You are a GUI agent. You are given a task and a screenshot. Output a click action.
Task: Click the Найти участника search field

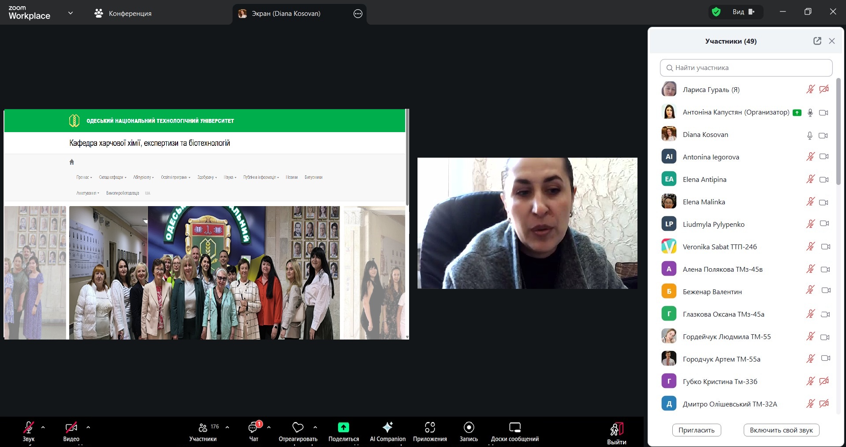[x=746, y=68]
